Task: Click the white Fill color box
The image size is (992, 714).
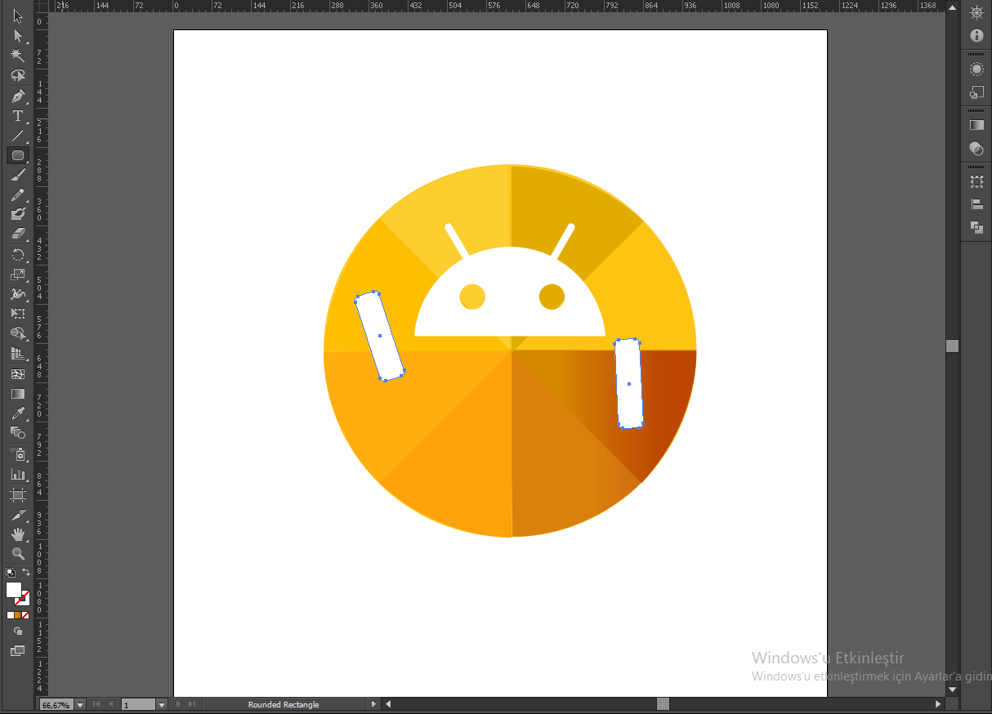Action: [x=14, y=590]
